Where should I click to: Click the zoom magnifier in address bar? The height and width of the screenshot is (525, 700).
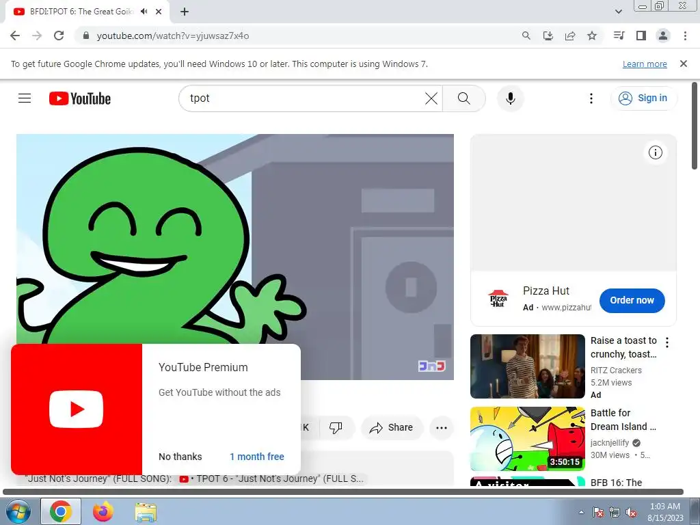(526, 36)
